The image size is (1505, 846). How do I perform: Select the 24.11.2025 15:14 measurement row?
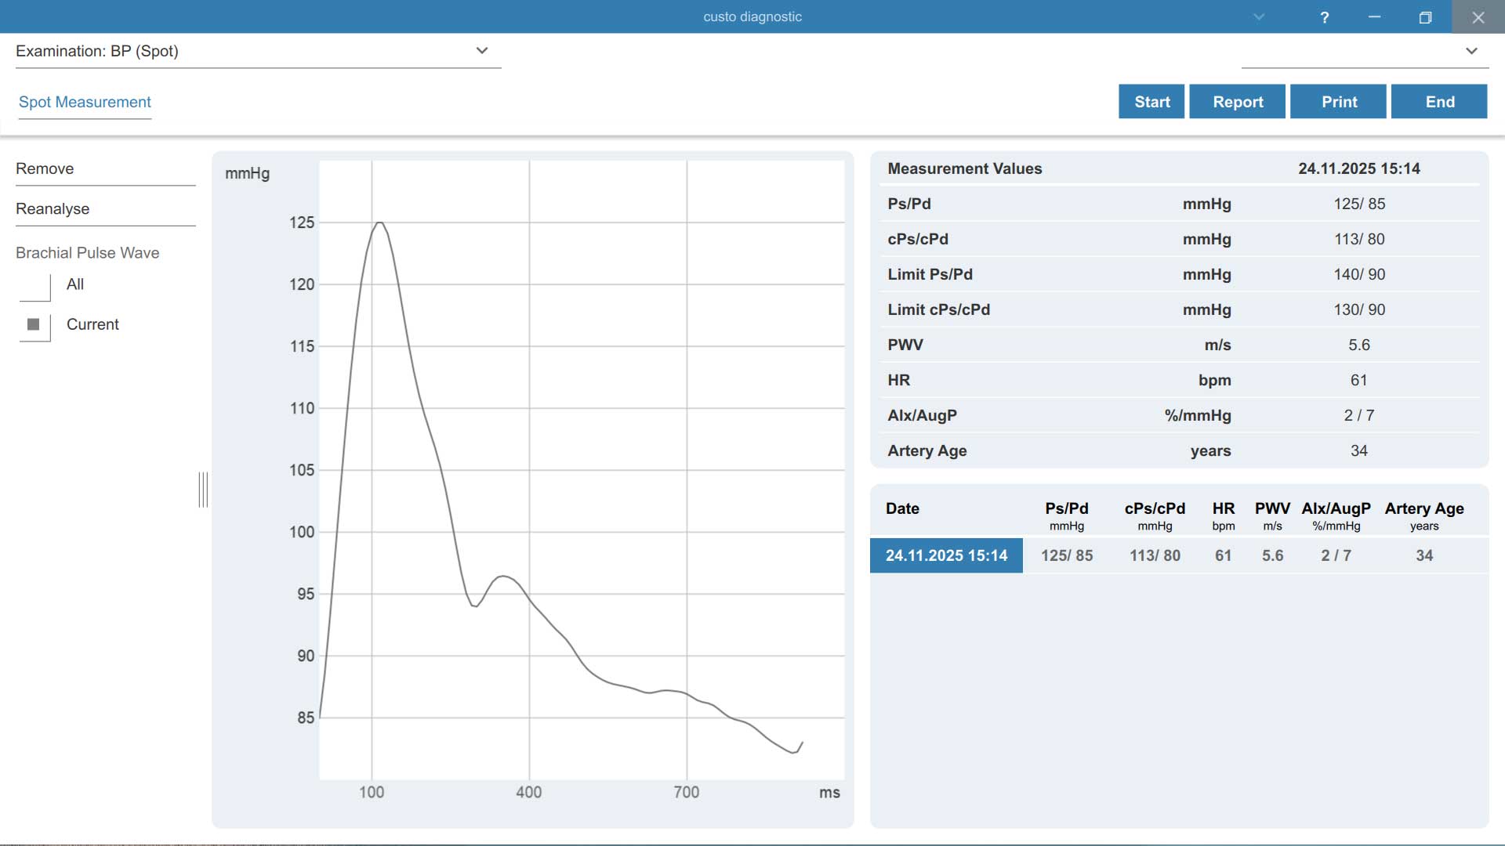pyautogui.click(x=1179, y=555)
